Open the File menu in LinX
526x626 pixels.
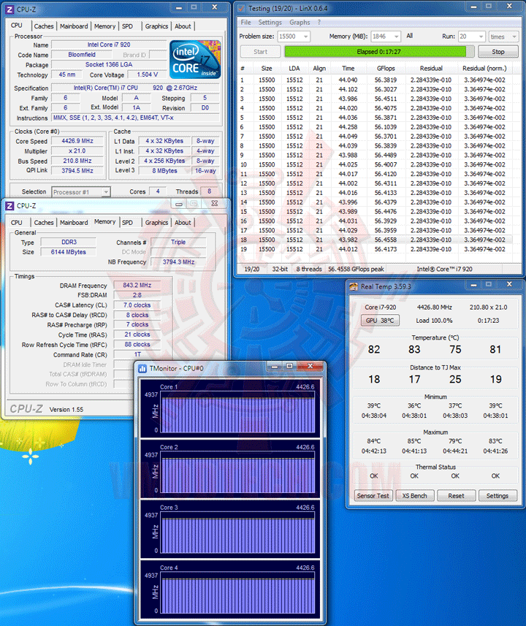point(246,23)
